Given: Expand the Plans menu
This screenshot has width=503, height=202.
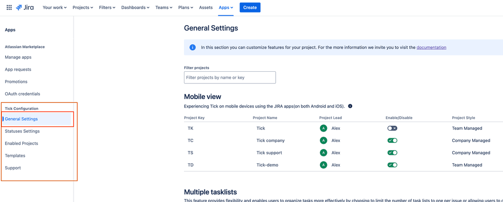Looking at the screenshot, I should click(x=186, y=7).
